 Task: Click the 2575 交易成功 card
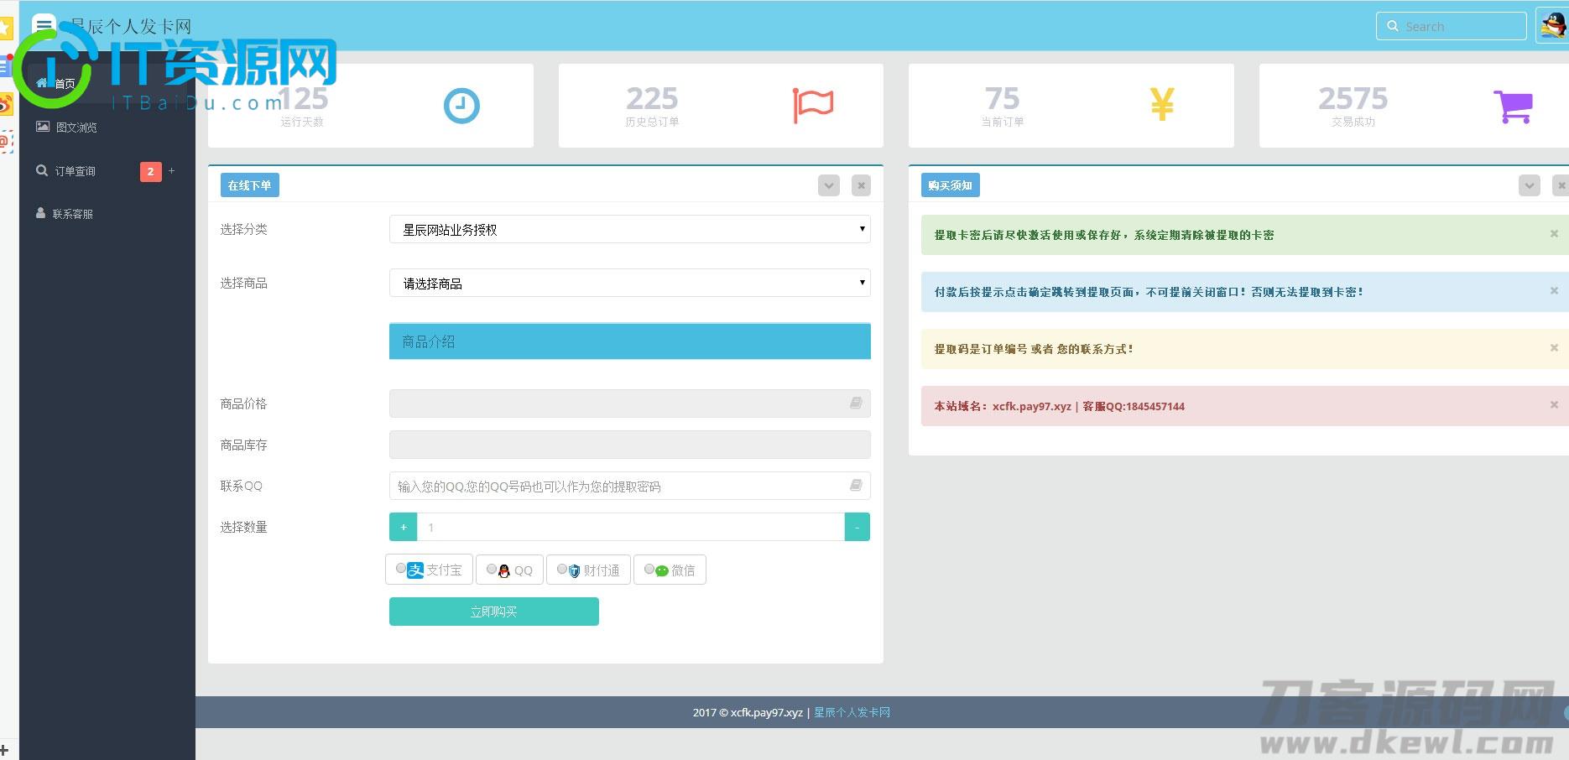(1414, 106)
